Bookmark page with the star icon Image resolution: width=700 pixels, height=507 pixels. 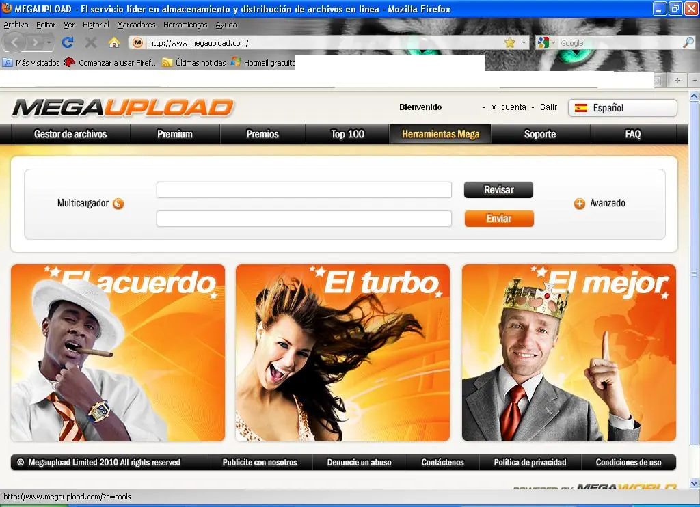click(x=510, y=43)
